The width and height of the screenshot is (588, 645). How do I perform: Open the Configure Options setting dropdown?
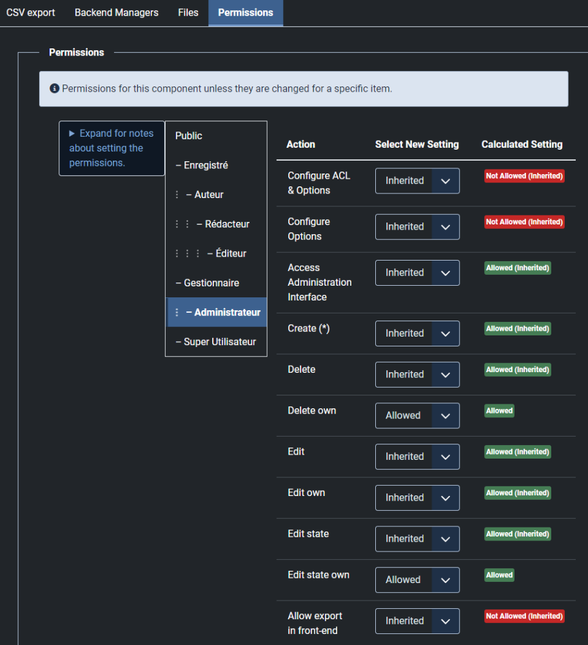[417, 227]
